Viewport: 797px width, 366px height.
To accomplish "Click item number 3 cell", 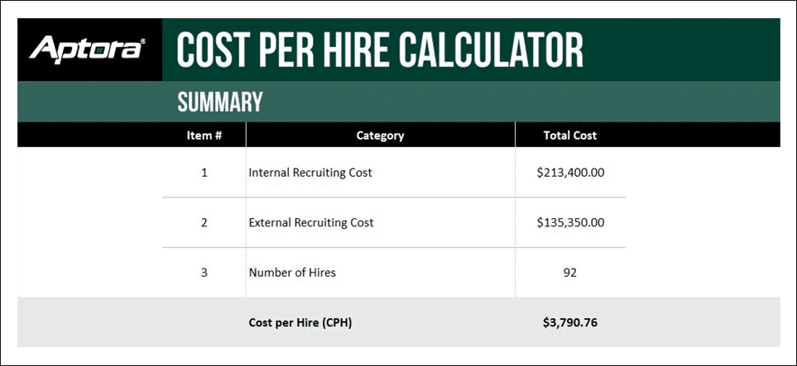I will tap(204, 273).
